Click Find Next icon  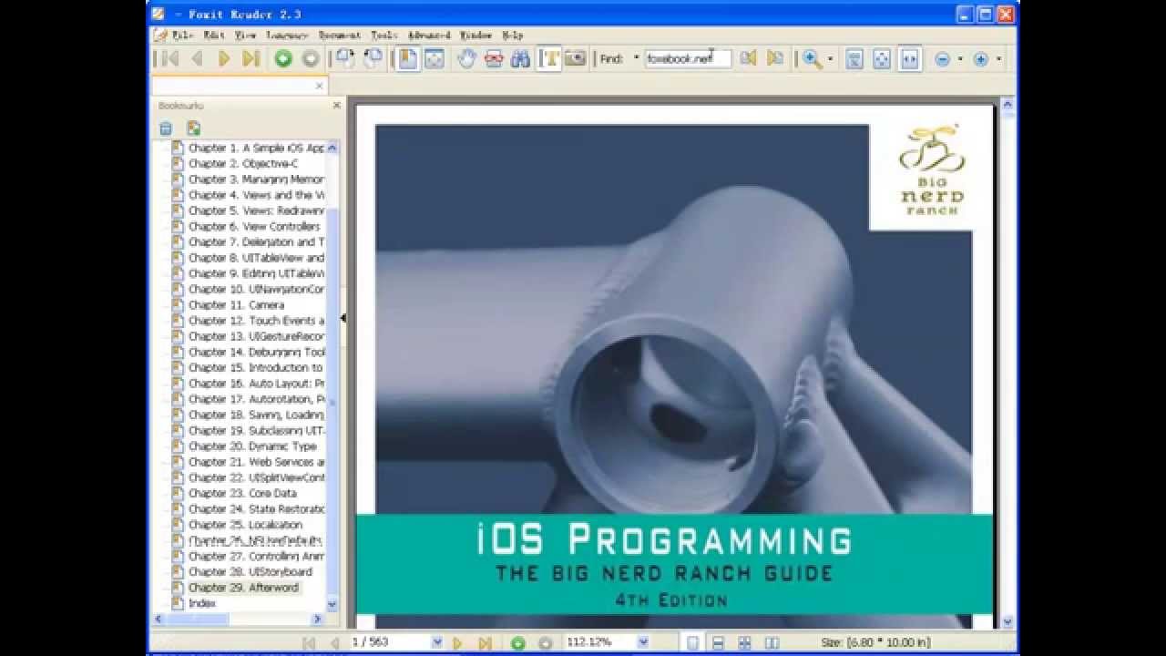(775, 59)
